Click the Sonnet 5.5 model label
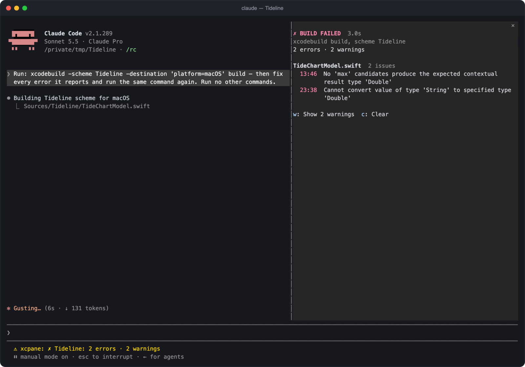The image size is (525, 367). click(x=61, y=42)
